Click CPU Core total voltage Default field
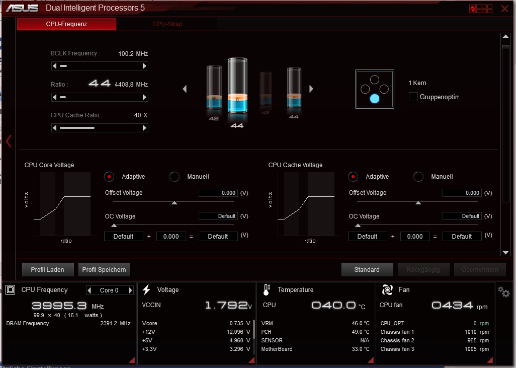 [x=218, y=237]
